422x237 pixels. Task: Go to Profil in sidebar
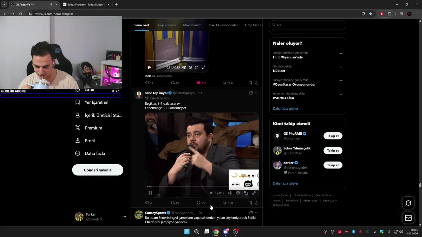pyautogui.click(x=85, y=141)
